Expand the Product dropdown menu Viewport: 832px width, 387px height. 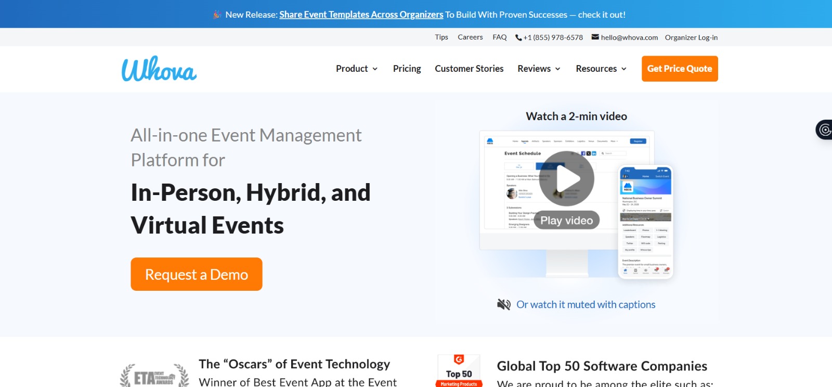(x=357, y=69)
